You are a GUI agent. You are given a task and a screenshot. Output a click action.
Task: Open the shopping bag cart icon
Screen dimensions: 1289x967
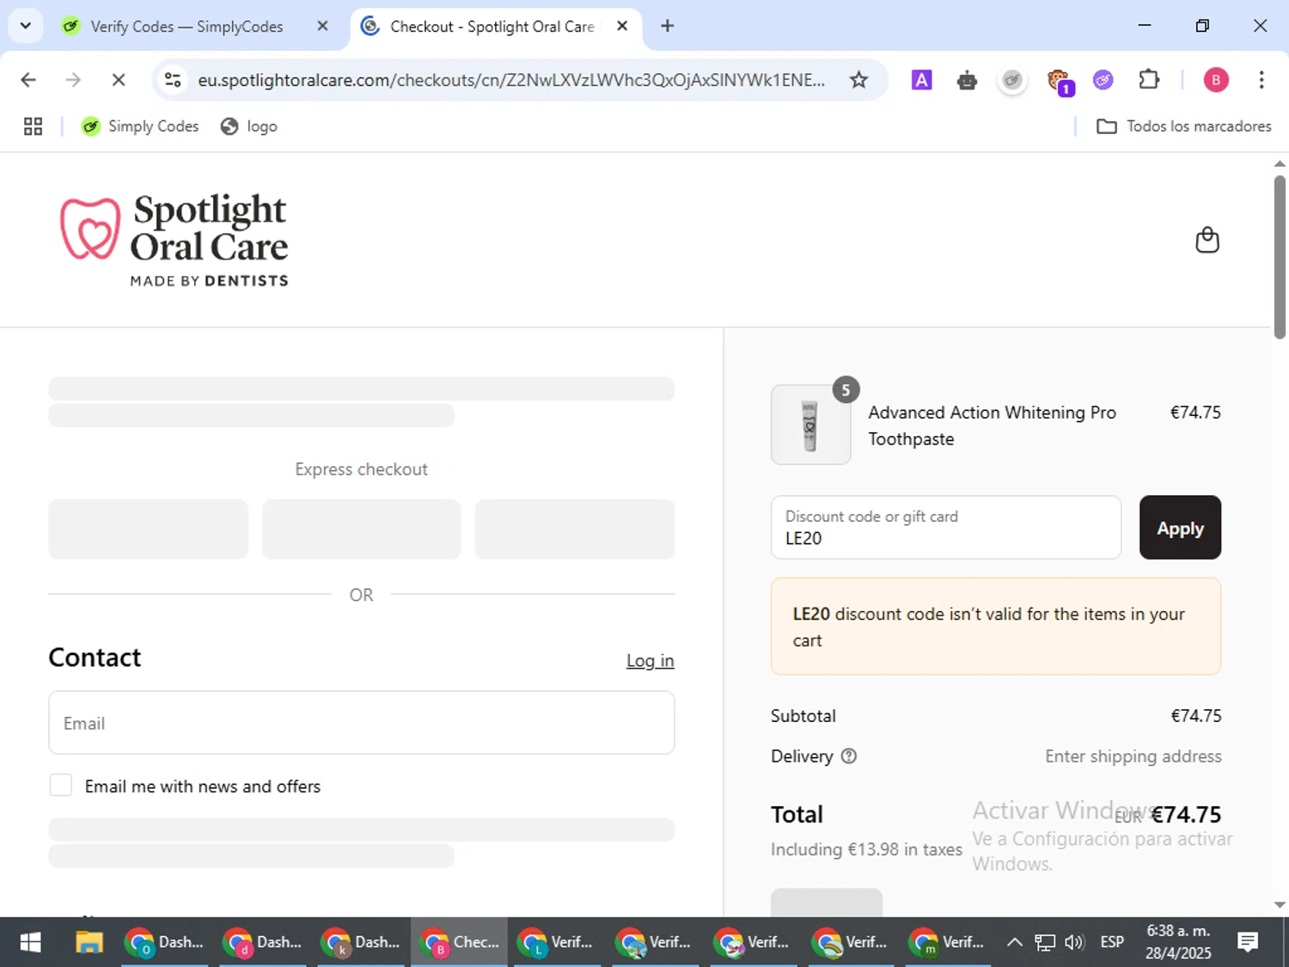1207,240
